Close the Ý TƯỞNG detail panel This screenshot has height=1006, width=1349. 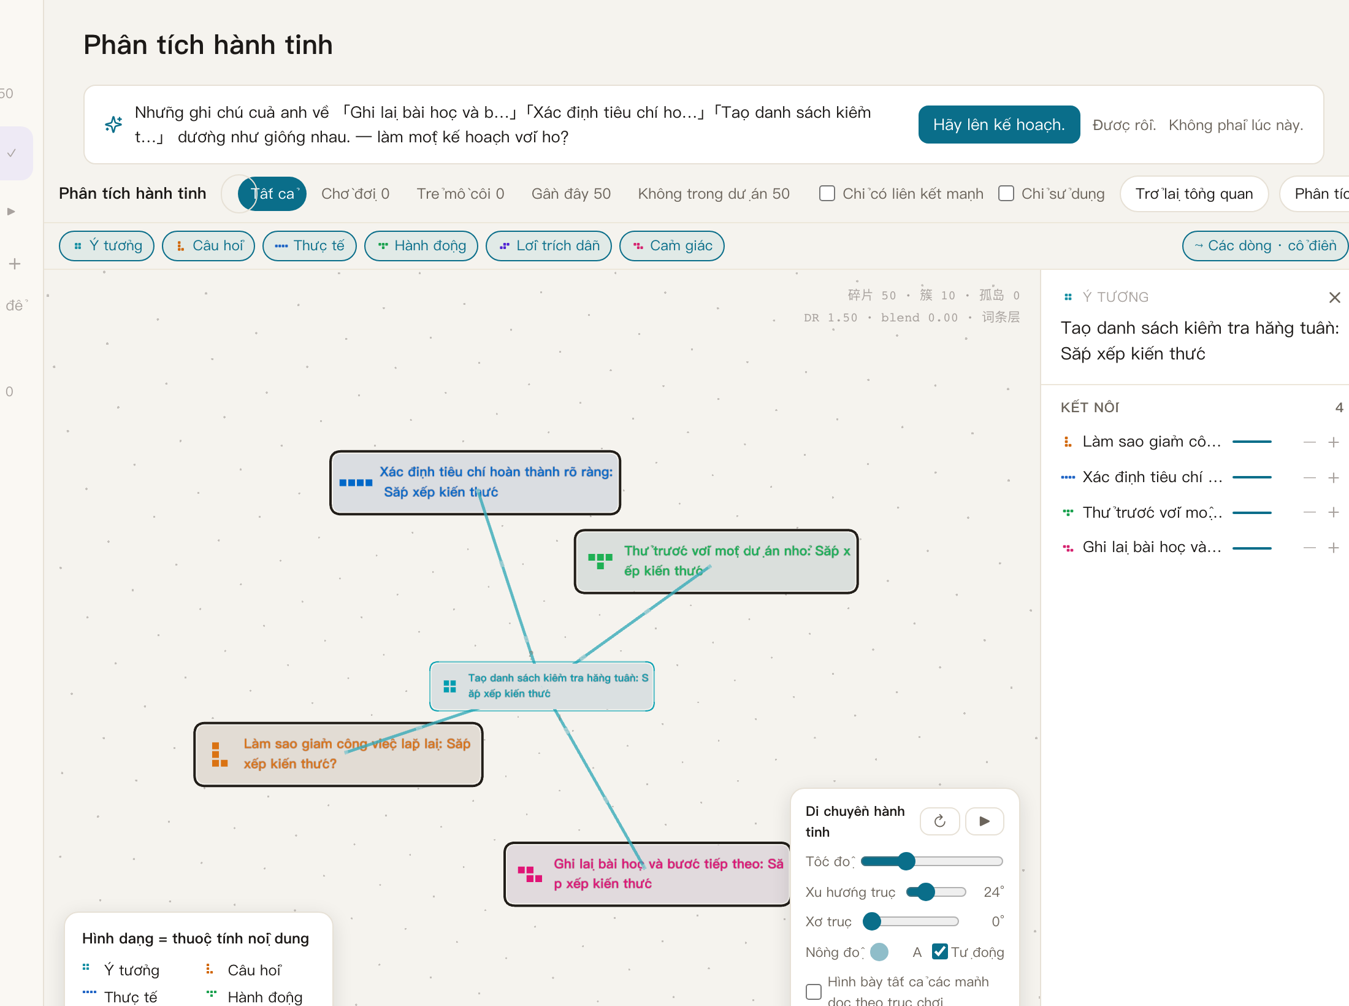(x=1334, y=298)
